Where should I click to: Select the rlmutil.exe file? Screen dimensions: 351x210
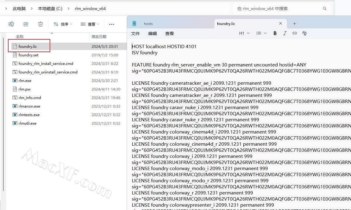tap(27, 123)
